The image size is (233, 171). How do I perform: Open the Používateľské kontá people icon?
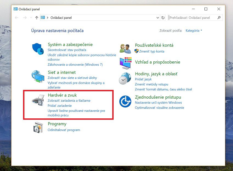125,49
